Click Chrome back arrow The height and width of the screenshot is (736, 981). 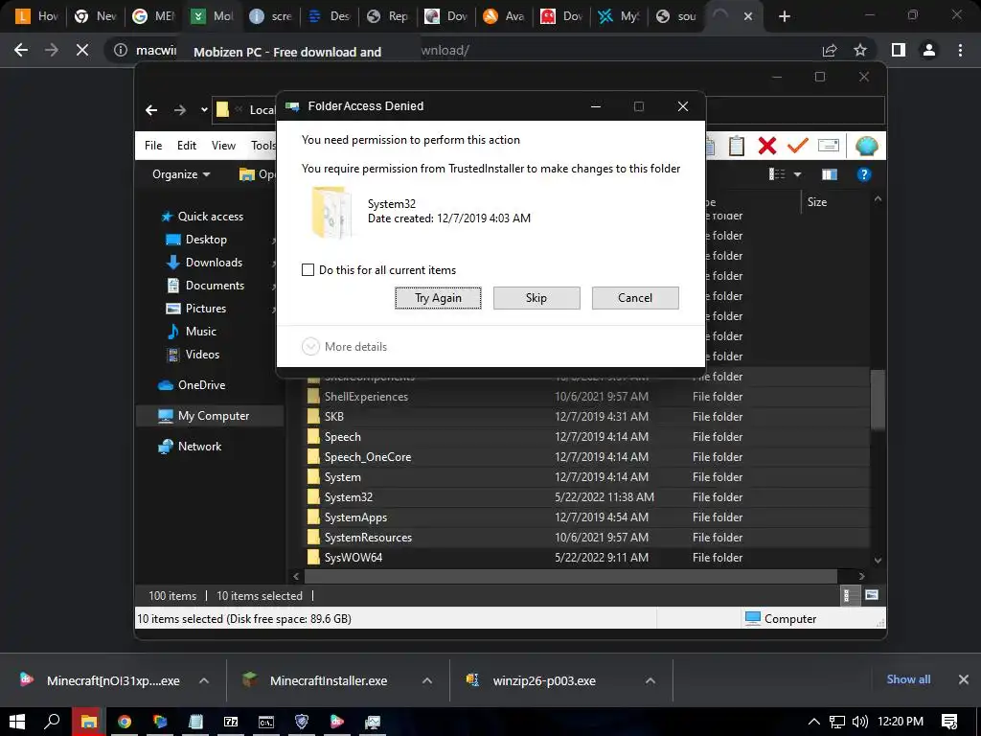click(21, 50)
